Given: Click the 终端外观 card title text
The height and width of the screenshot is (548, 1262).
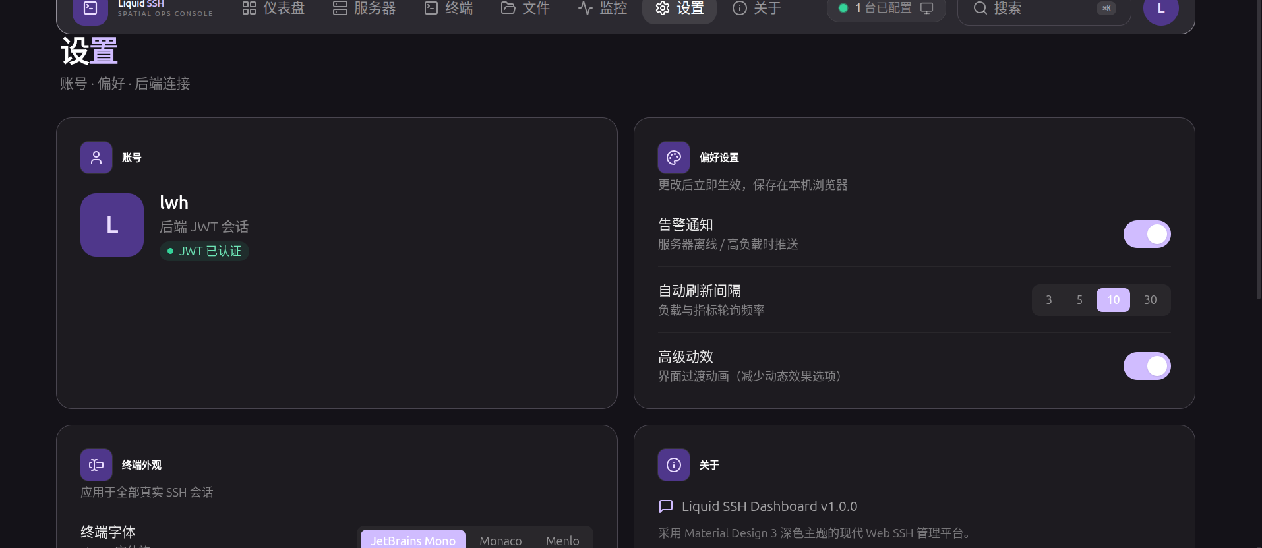Looking at the screenshot, I should click(x=142, y=465).
